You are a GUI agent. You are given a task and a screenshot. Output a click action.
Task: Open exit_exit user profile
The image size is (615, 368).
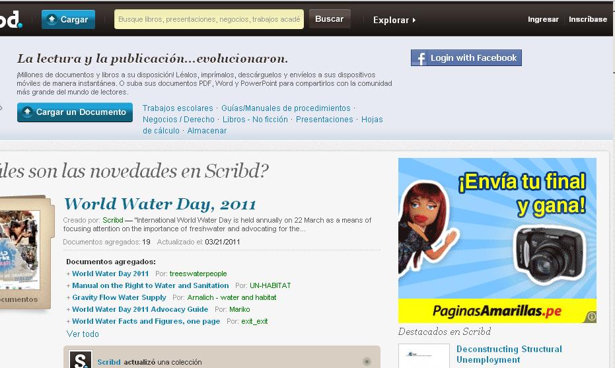pos(254,321)
